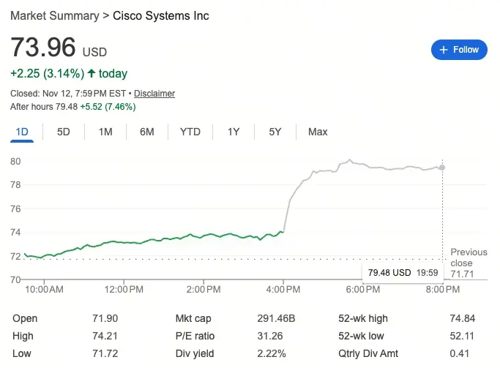Click the green up arrow beside today

[92, 73]
